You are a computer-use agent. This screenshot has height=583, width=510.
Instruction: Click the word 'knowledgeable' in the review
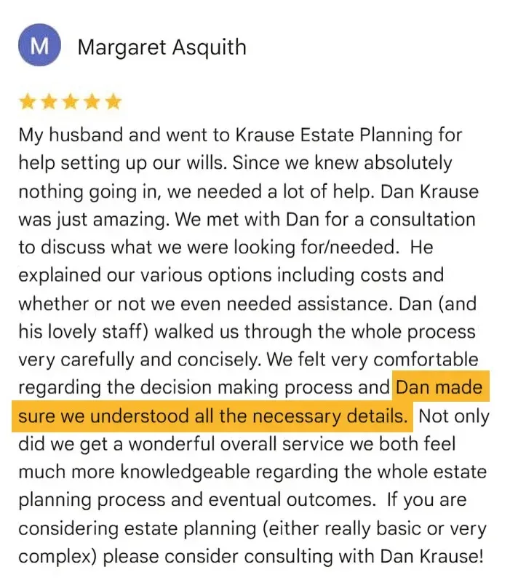pos(185,472)
